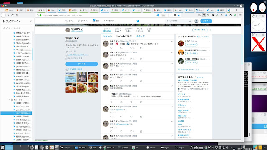
Task: Open the Library books icon in the toolbar
Action: (199, 15)
